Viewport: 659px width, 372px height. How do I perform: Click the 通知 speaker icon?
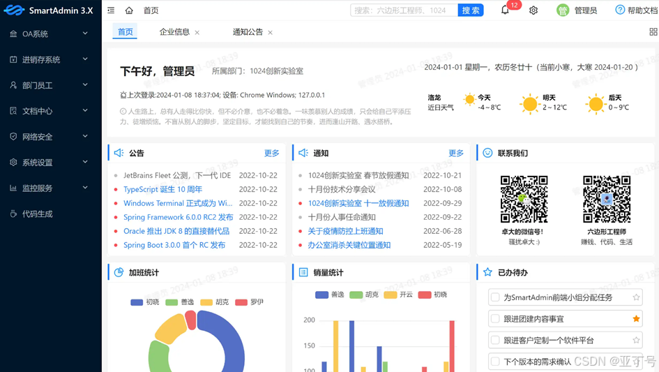(x=303, y=153)
